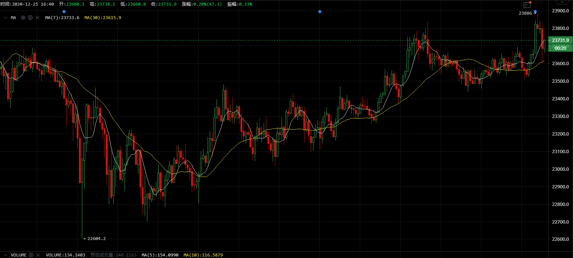This screenshot has height=258, width=573.
Task: Click the 00:20 countdown timer label
Action: pyautogui.click(x=560, y=48)
